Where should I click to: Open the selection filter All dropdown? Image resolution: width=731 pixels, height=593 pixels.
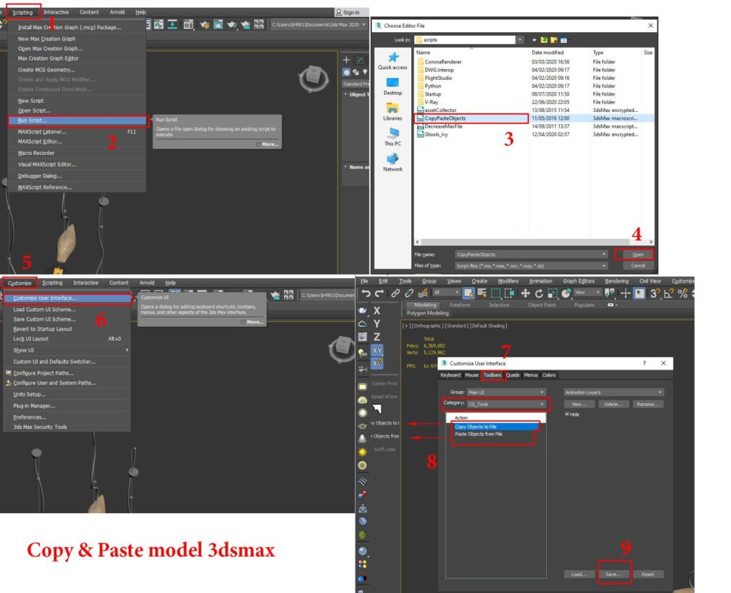pyautogui.click(x=445, y=293)
